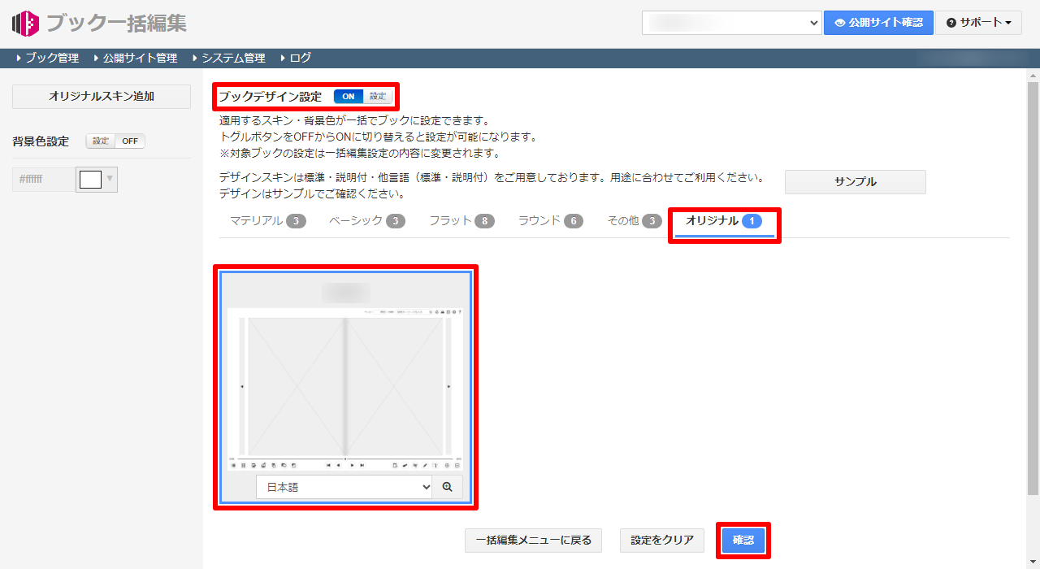
Task: Toggle the ブックデザイン設定 ON switch
Action: click(348, 96)
